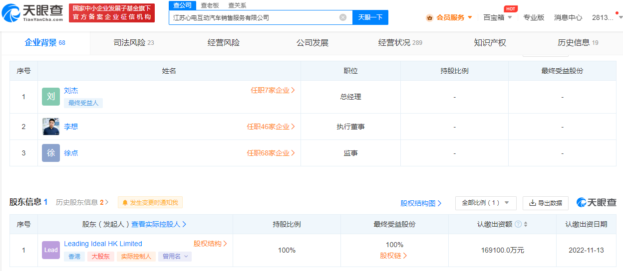
Task: Open the 股权链 link
Action: coord(394,256)
